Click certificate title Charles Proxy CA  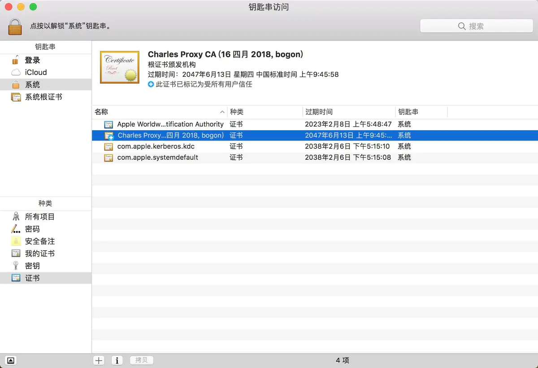(226, 54)
